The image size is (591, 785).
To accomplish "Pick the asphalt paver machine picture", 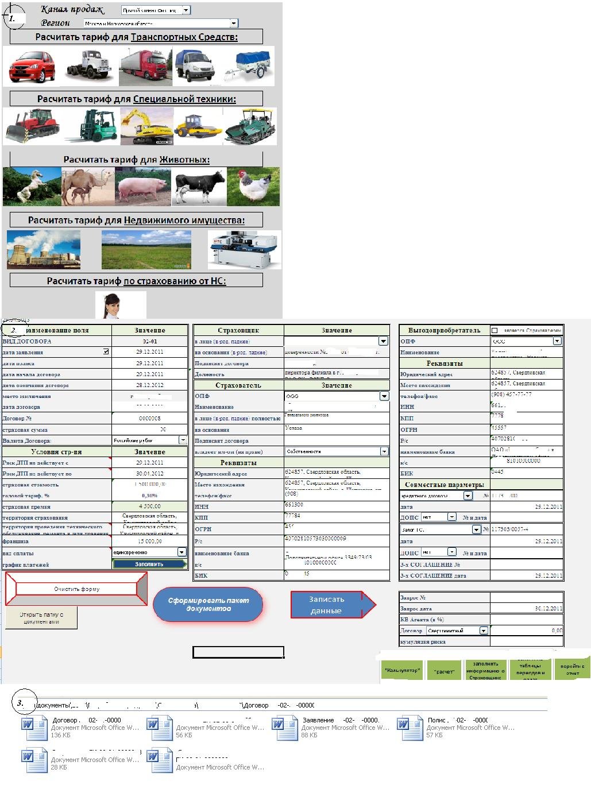I will click(x=250, y=125).
